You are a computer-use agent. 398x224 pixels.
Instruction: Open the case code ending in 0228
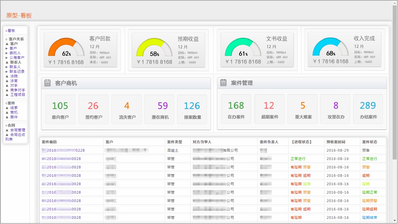(x=63, y=150)
